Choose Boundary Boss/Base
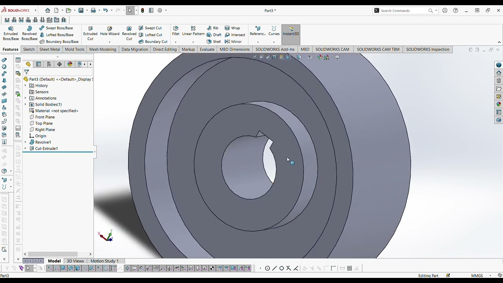This screenshot has height=283, width=503. [59, 42]
